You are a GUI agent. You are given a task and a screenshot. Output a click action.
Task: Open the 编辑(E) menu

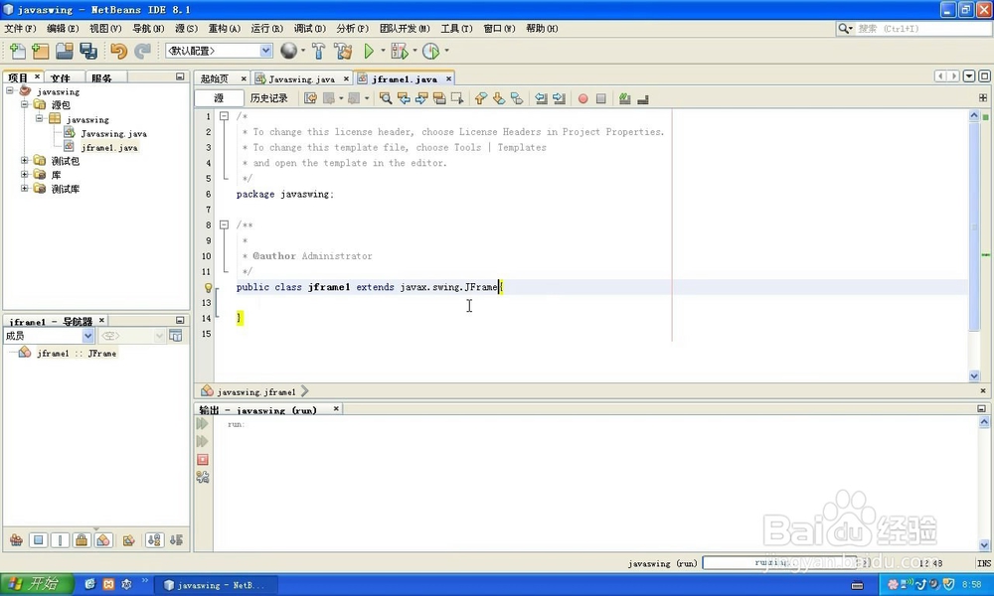pyautogui.click(x=63, y=29)
